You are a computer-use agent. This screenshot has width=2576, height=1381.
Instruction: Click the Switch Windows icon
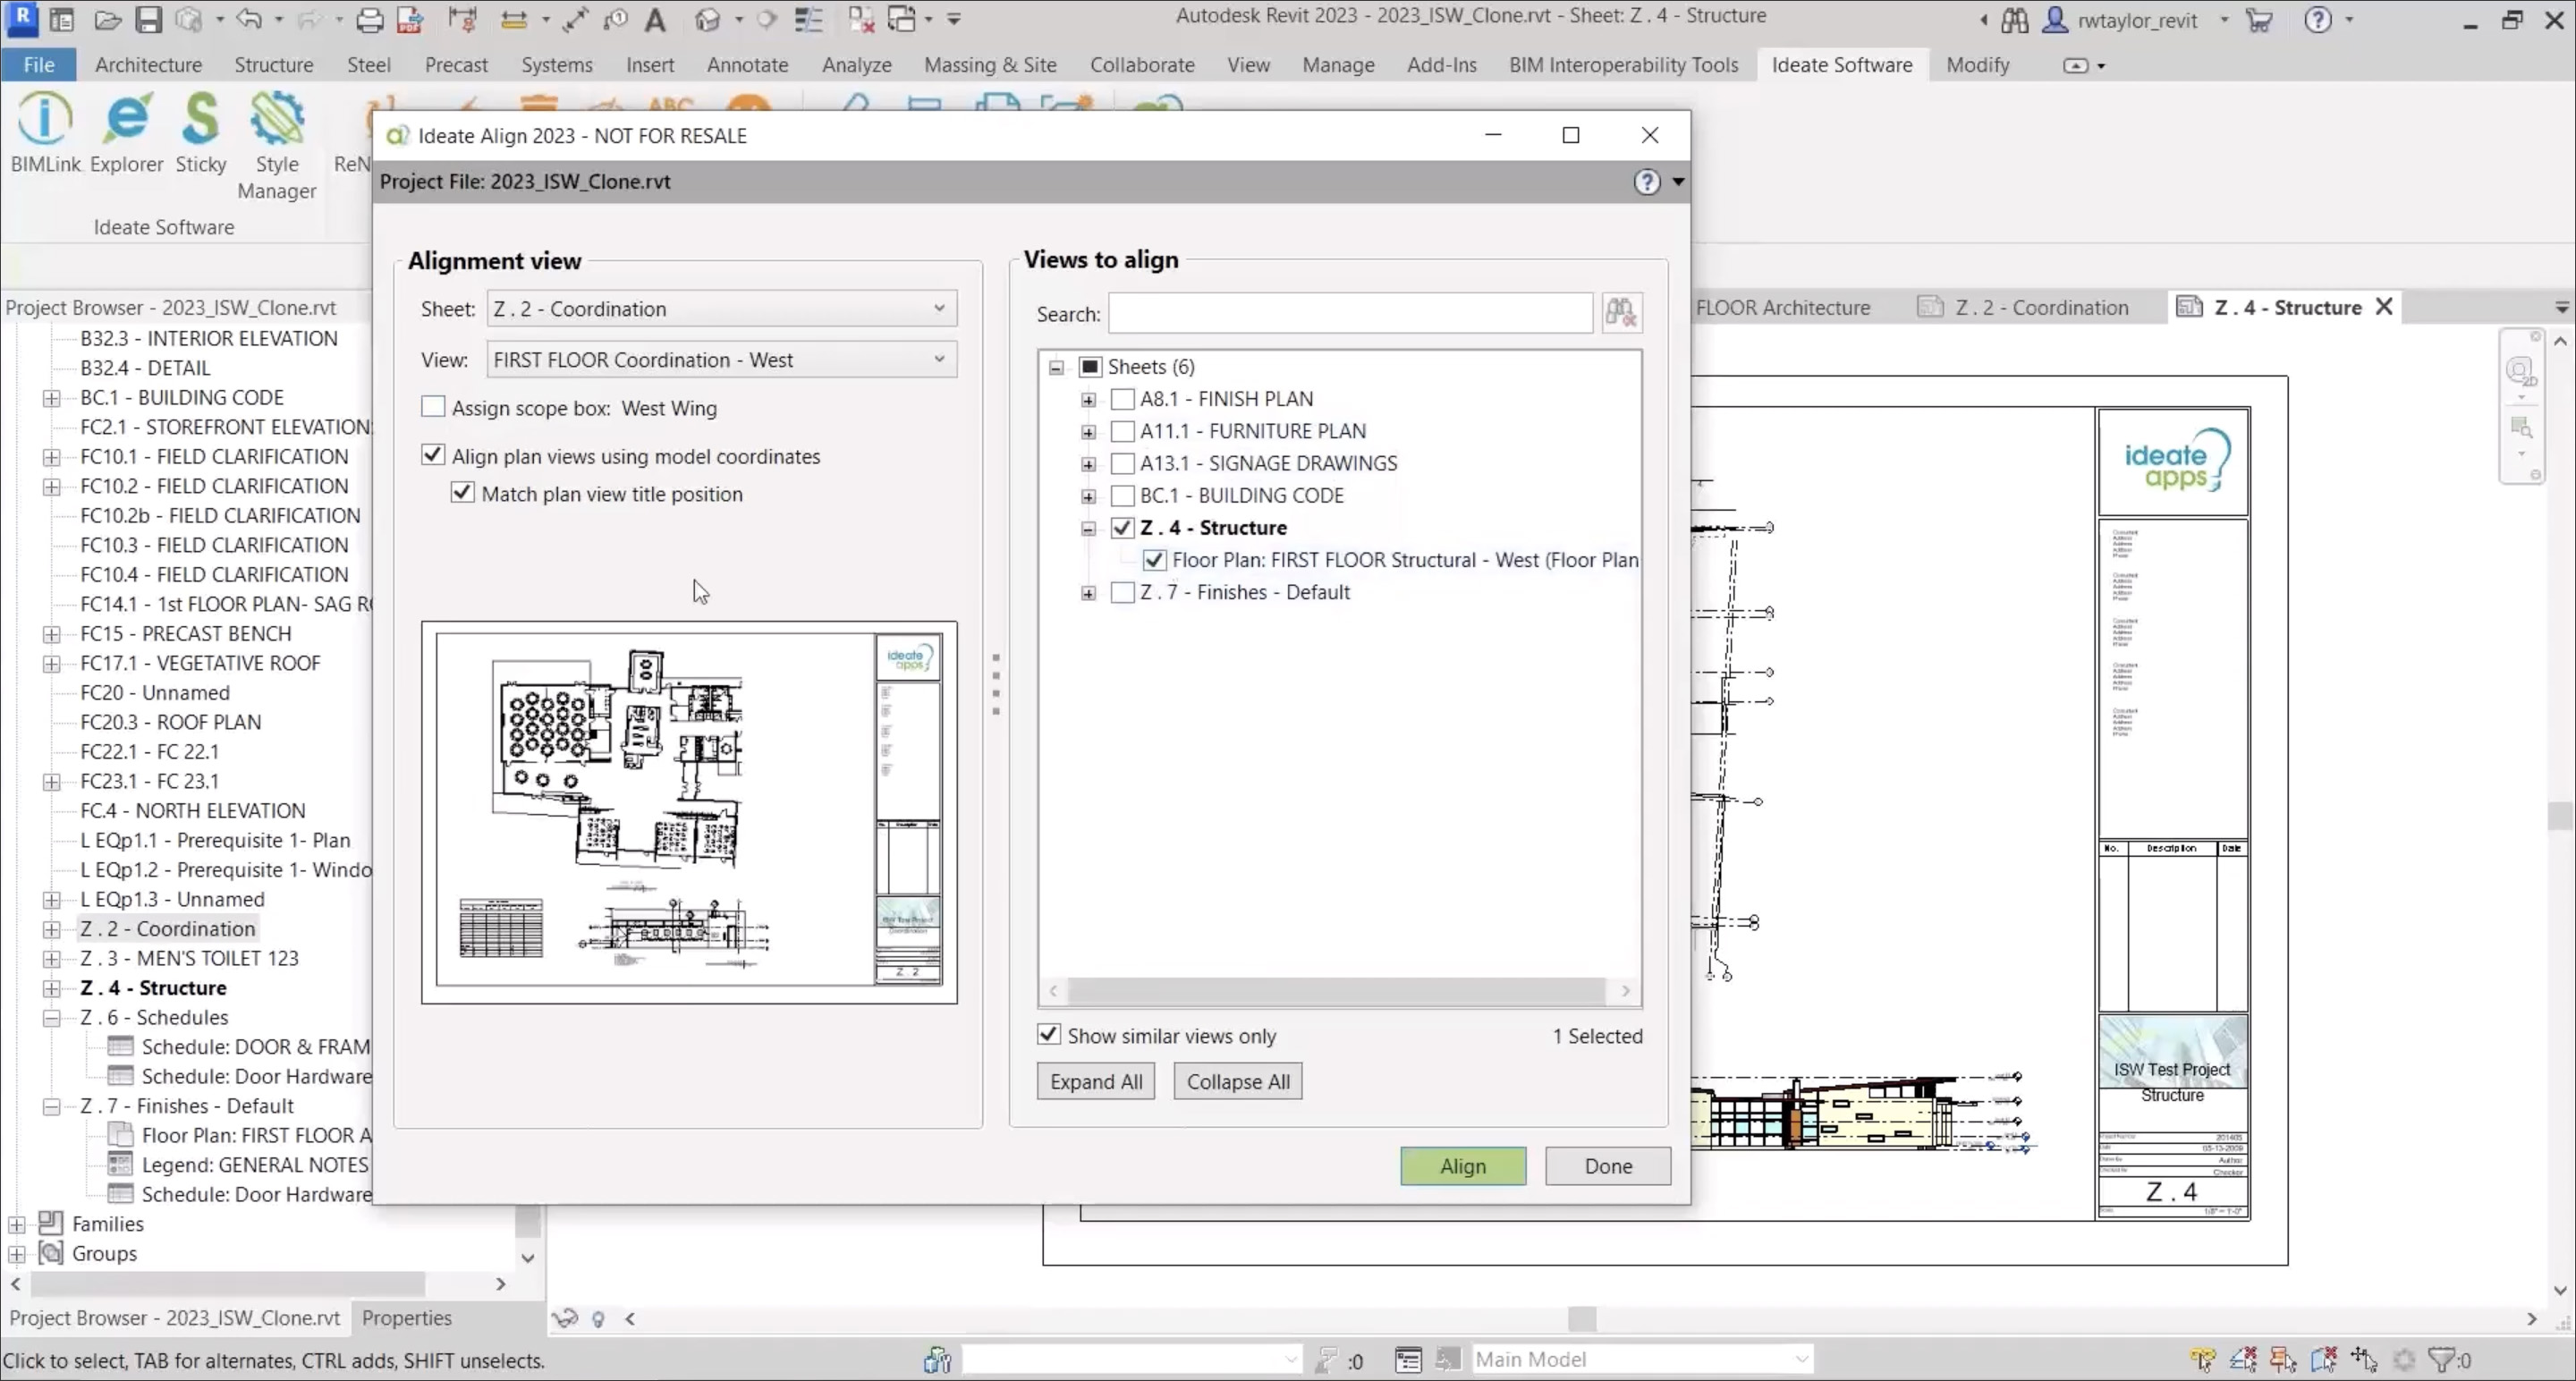pos(902,19)
